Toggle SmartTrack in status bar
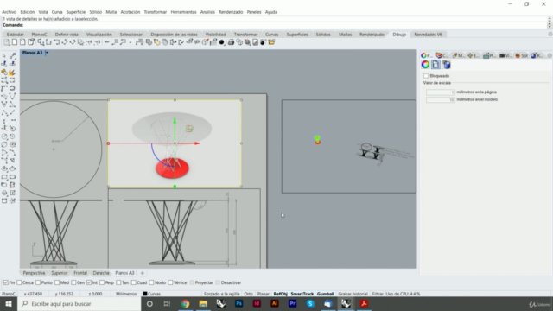The image size is (553, 311). tap(302, 294)
